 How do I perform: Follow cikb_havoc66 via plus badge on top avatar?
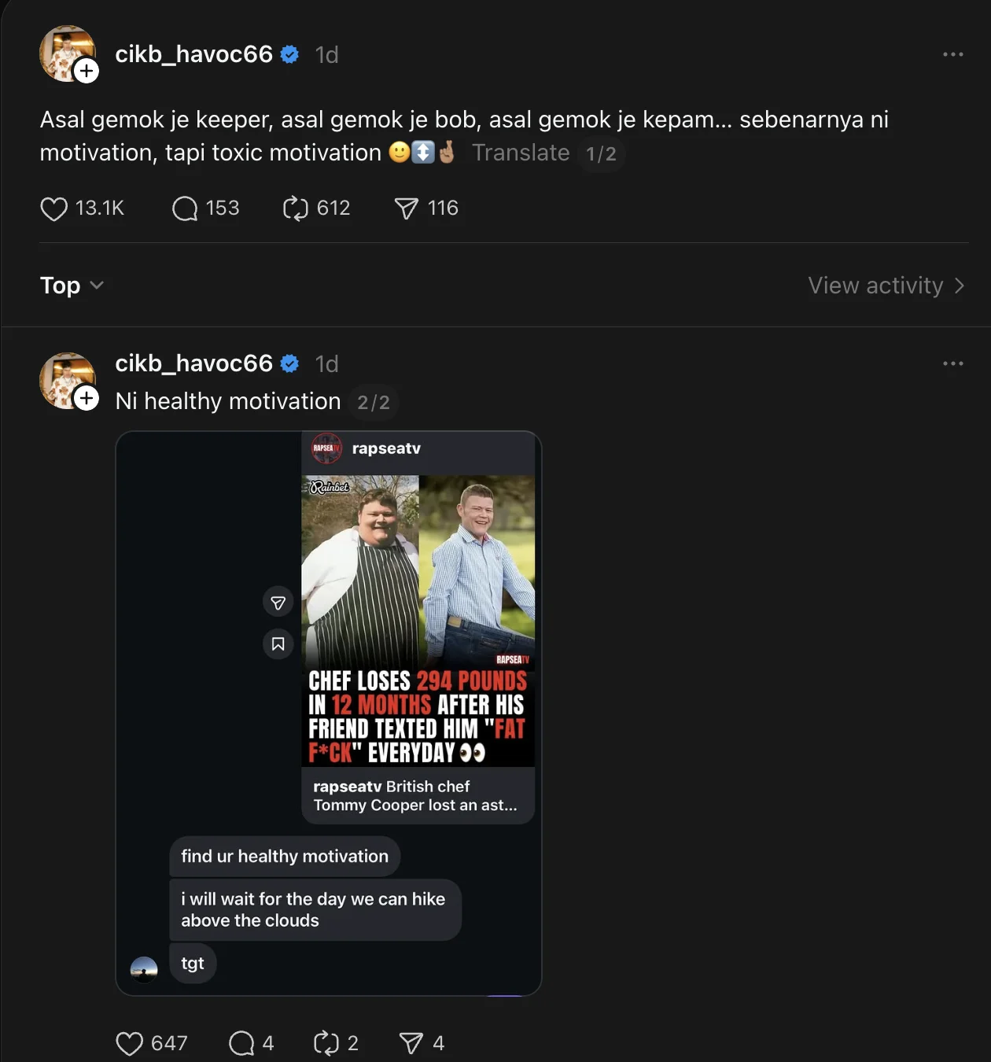[x=87, y=71]
